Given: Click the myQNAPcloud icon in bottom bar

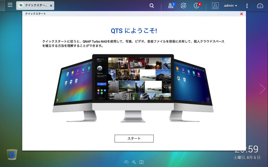Looking at the screenshot, I should pyautogui.click(x=126, y=162).
